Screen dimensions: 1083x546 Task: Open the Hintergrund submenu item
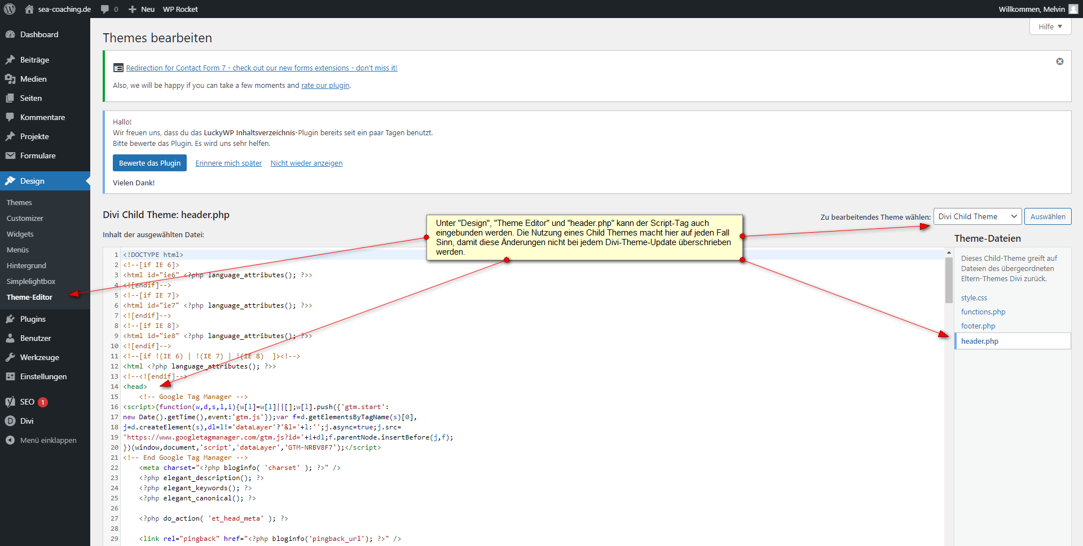[x=27, y=265]
